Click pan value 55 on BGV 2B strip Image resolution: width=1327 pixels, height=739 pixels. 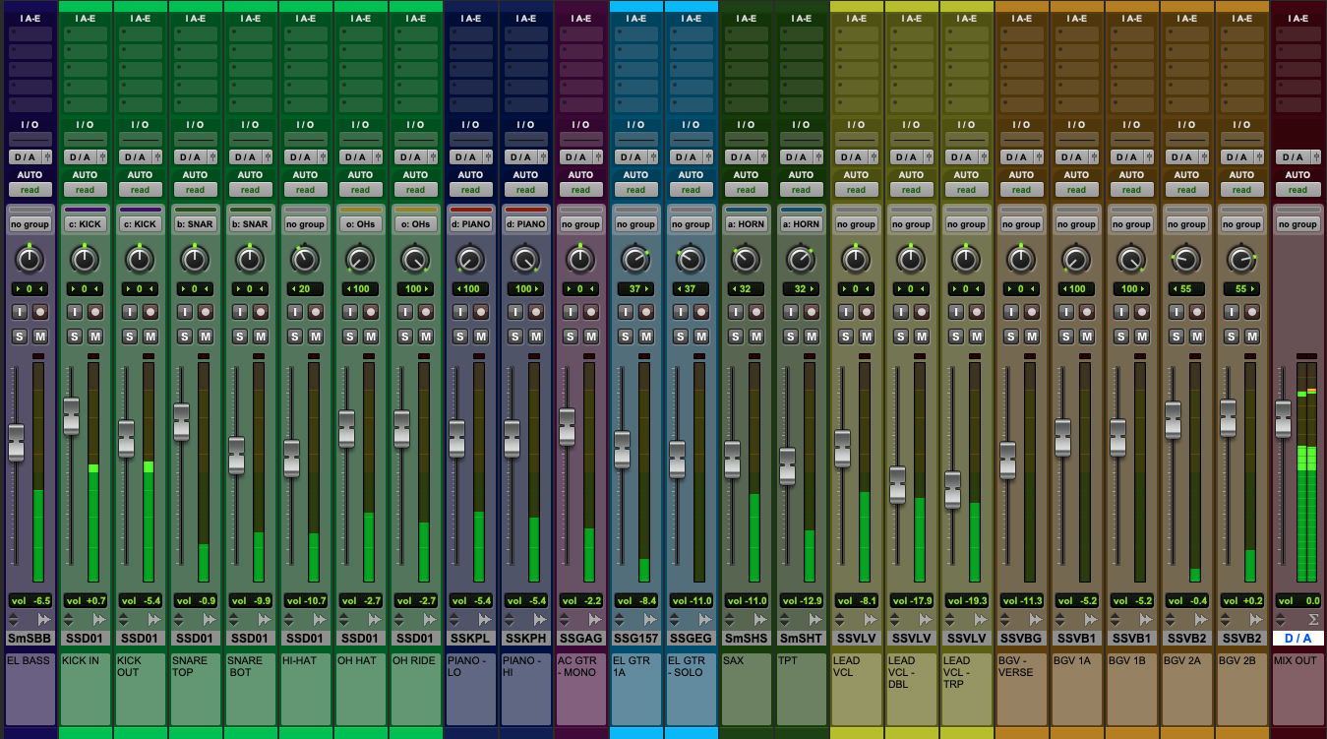point(1242,289)
